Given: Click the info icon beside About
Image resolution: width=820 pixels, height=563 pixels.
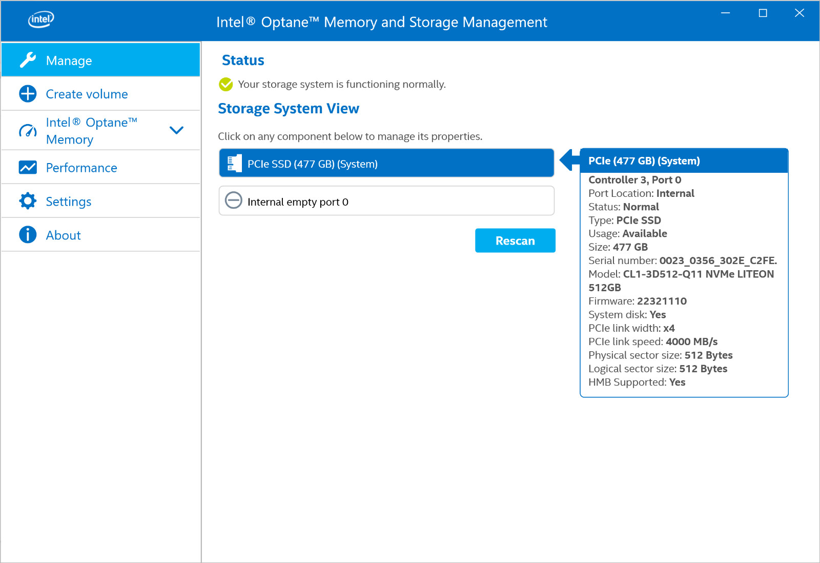Looking at the screenshot, I should coord(28,235).
